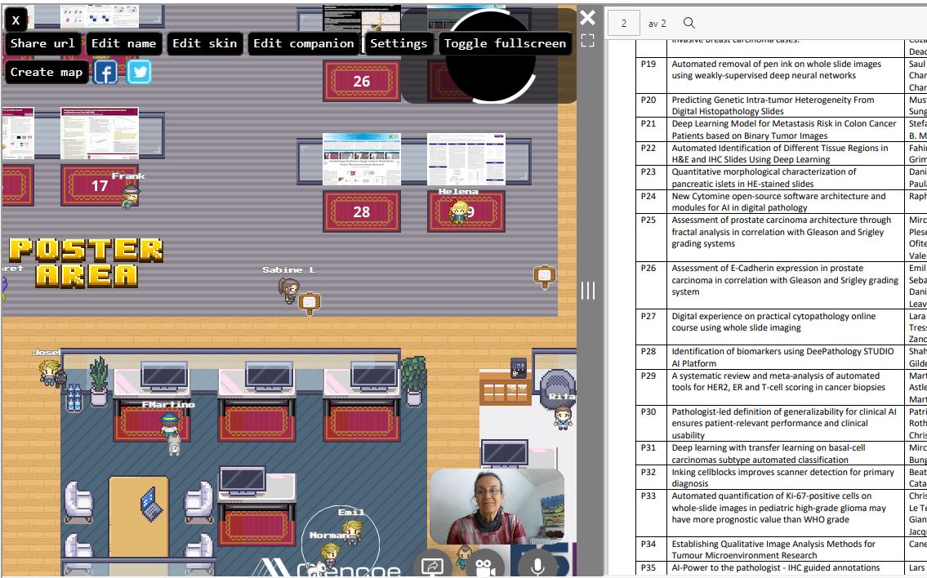Open the PDF search magnifier icon
The image size is (927, 578).
689,23
